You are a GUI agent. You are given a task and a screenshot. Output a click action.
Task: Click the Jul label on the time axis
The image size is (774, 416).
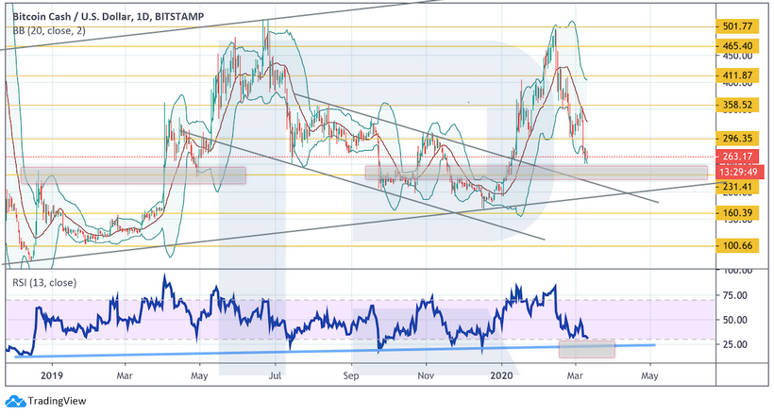[275, 374]
